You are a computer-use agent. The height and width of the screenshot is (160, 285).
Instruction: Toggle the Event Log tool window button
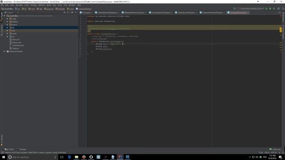pos(275,149)
